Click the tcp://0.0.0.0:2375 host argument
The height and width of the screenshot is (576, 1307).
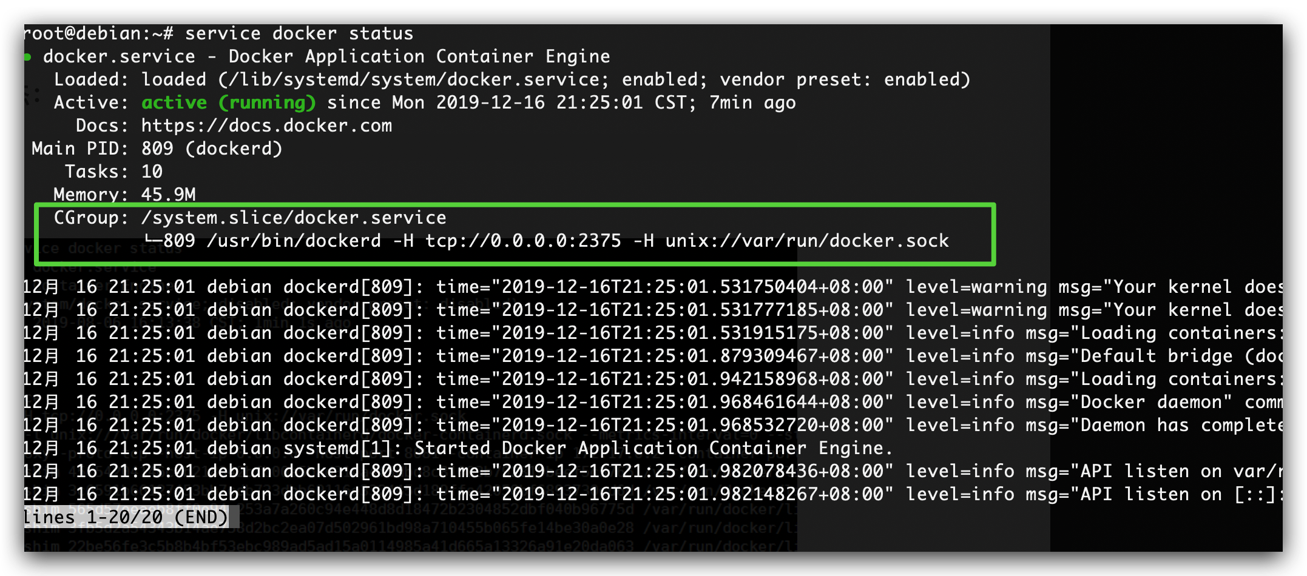click(523, 241)
